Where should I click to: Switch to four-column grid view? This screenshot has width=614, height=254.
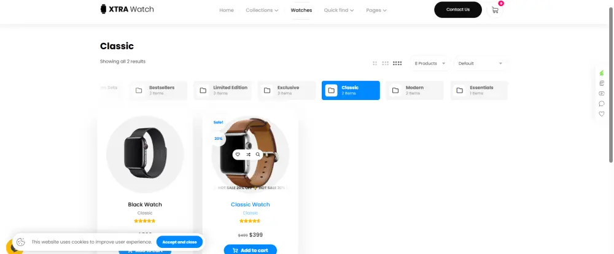[397, 63]
